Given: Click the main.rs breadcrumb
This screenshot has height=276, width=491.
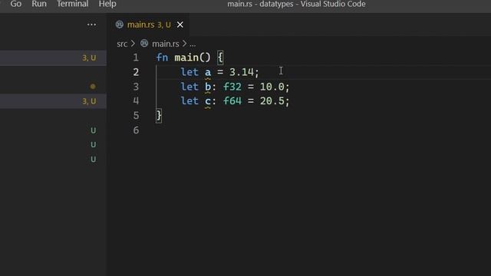Looking at the screenshot, I should click(166, 44).
